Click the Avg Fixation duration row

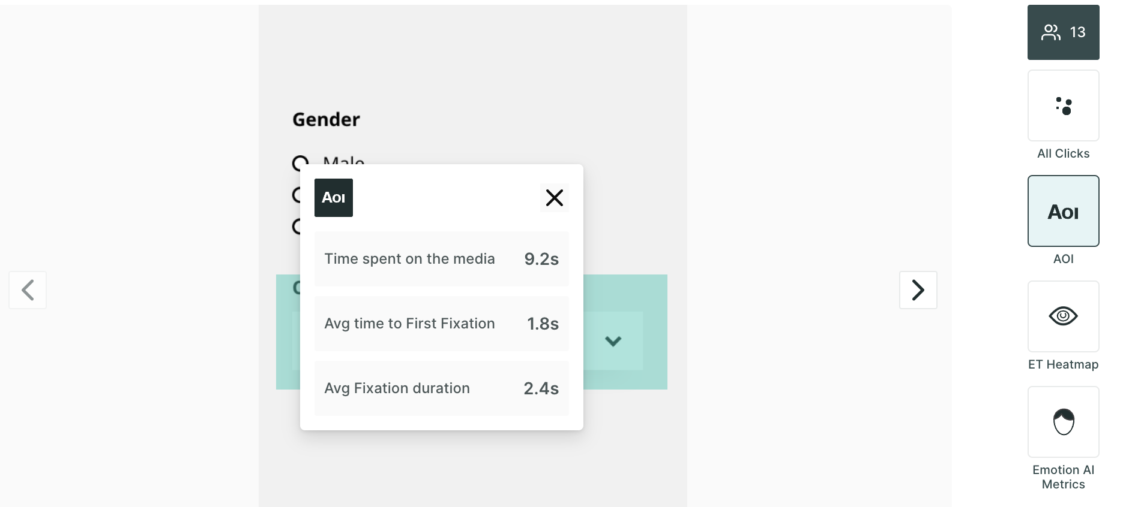pos(441,388)
